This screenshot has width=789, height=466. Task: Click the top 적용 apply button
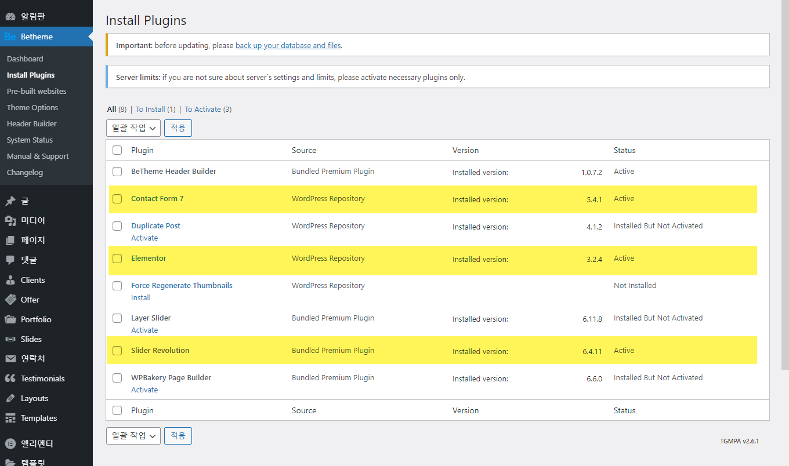coord(178,128)
